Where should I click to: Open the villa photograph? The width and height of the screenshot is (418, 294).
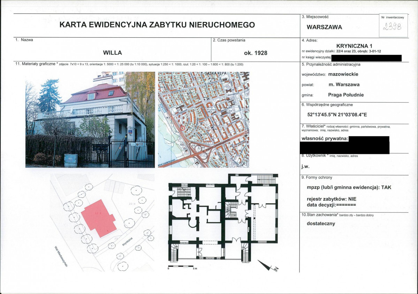click(90, 120)
